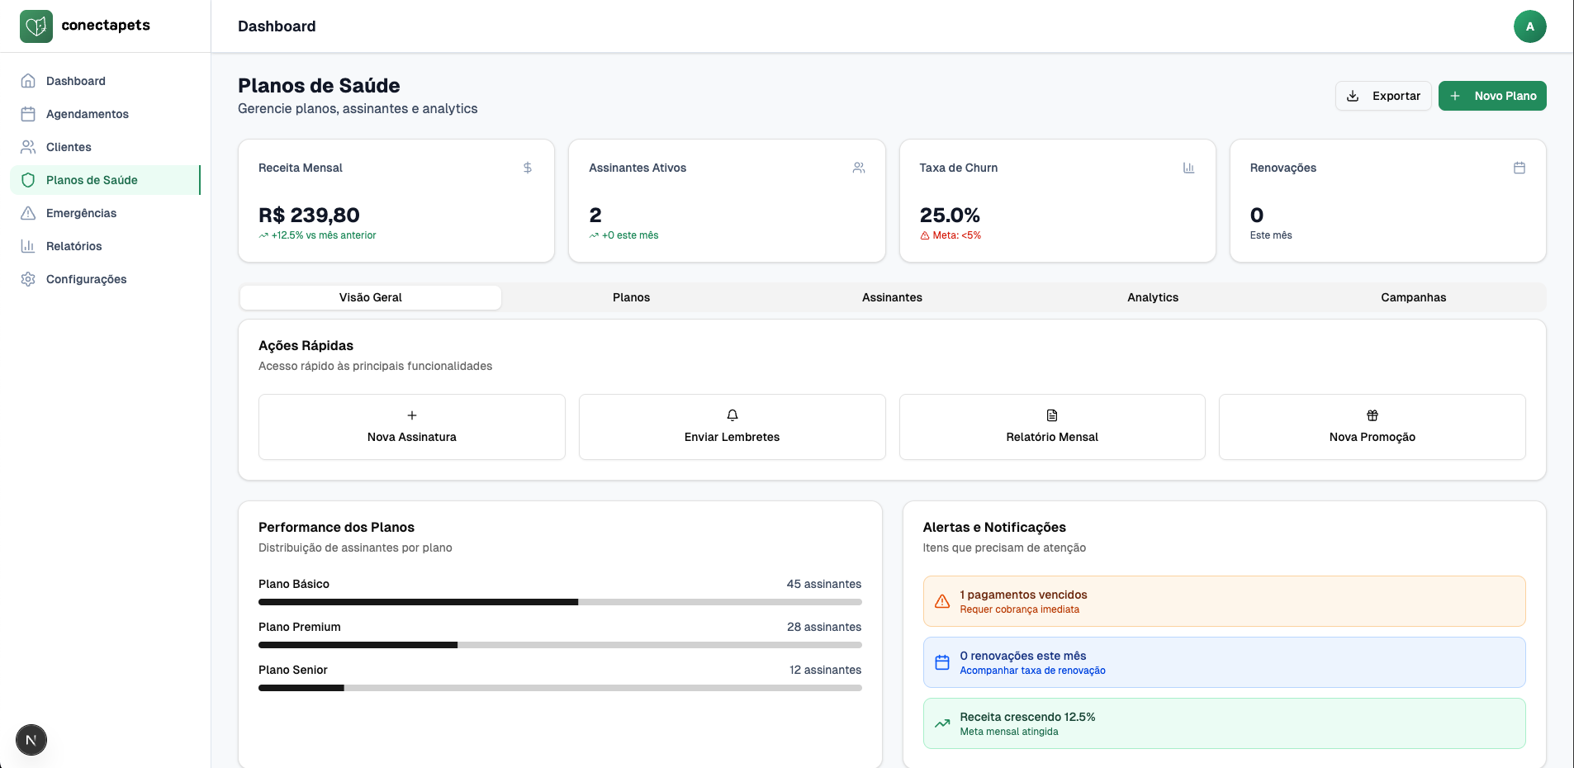Click the Relatórios chart icon in sidebar
Image resolution: width=1574 pixels, height=768 pixels.
[x=28, y=246]
